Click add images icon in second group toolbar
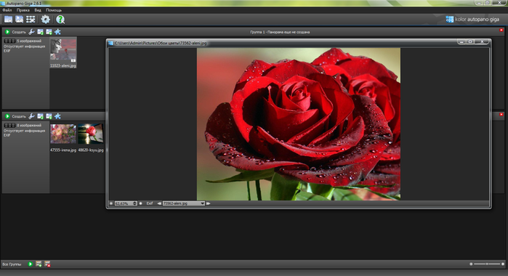This screenshot has height=276, width=508. pyautogui.click(x=49, y=116)
